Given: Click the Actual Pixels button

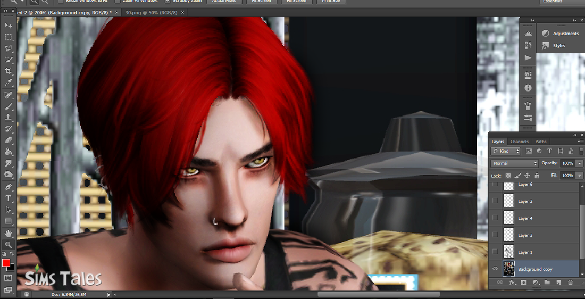Looking at the screenshot, I should [224, 1].
